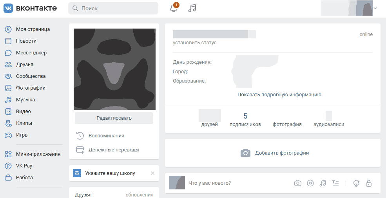Expand 'Показать подробную информацию'
Screen dimensions: 386x198
tap(279, 94)
